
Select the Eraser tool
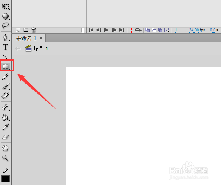click(x=6, y=137)
